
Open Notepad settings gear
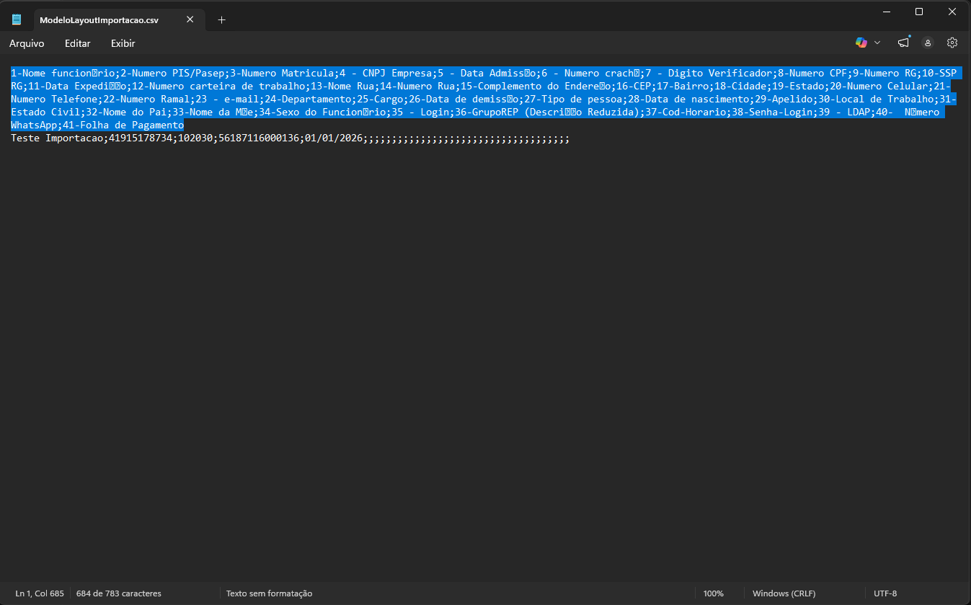(952, 43)
